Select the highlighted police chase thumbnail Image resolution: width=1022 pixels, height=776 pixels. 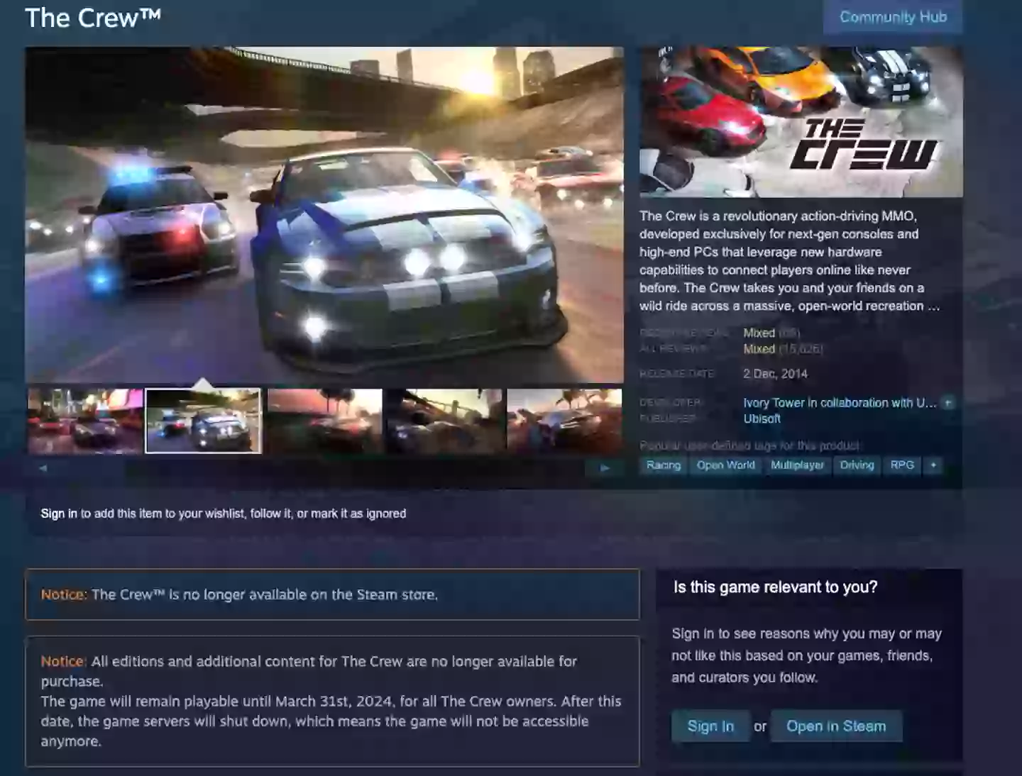tap(204, 421)
